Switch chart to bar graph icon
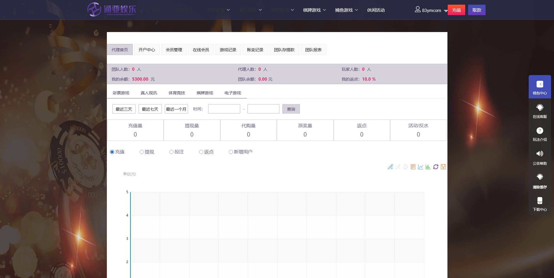This screenshot has height=278, width=554. pyautogui.click(x=428, y=167)
